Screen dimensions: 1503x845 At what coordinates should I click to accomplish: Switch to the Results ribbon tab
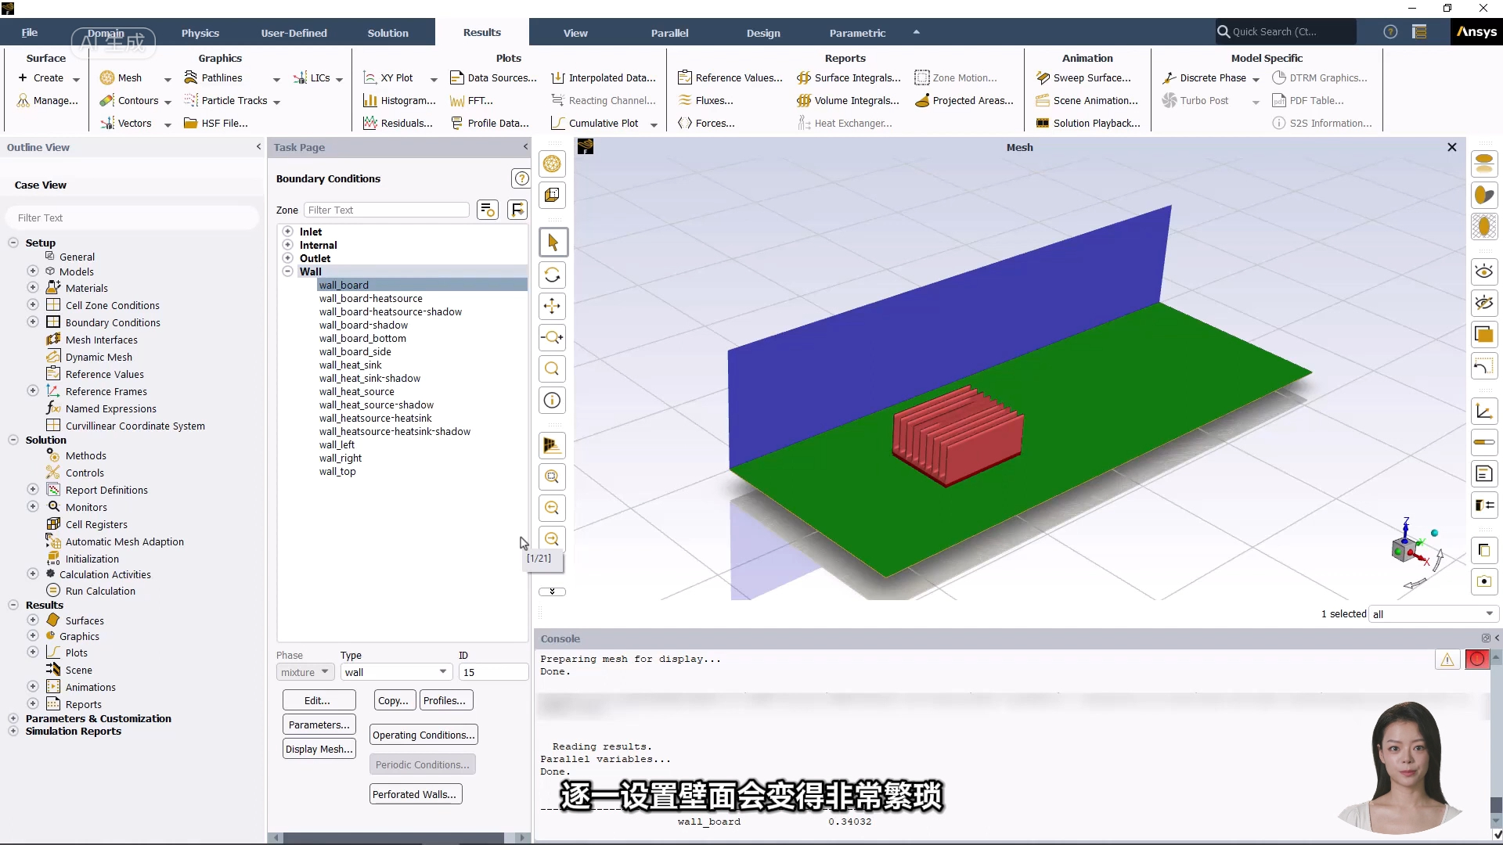coord(481,32)
